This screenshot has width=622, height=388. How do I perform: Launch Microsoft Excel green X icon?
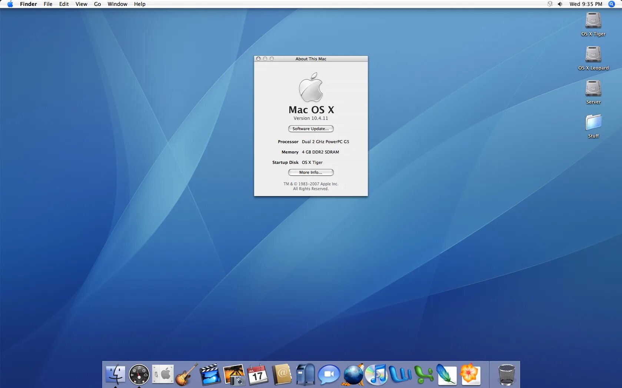coord(424,374)
